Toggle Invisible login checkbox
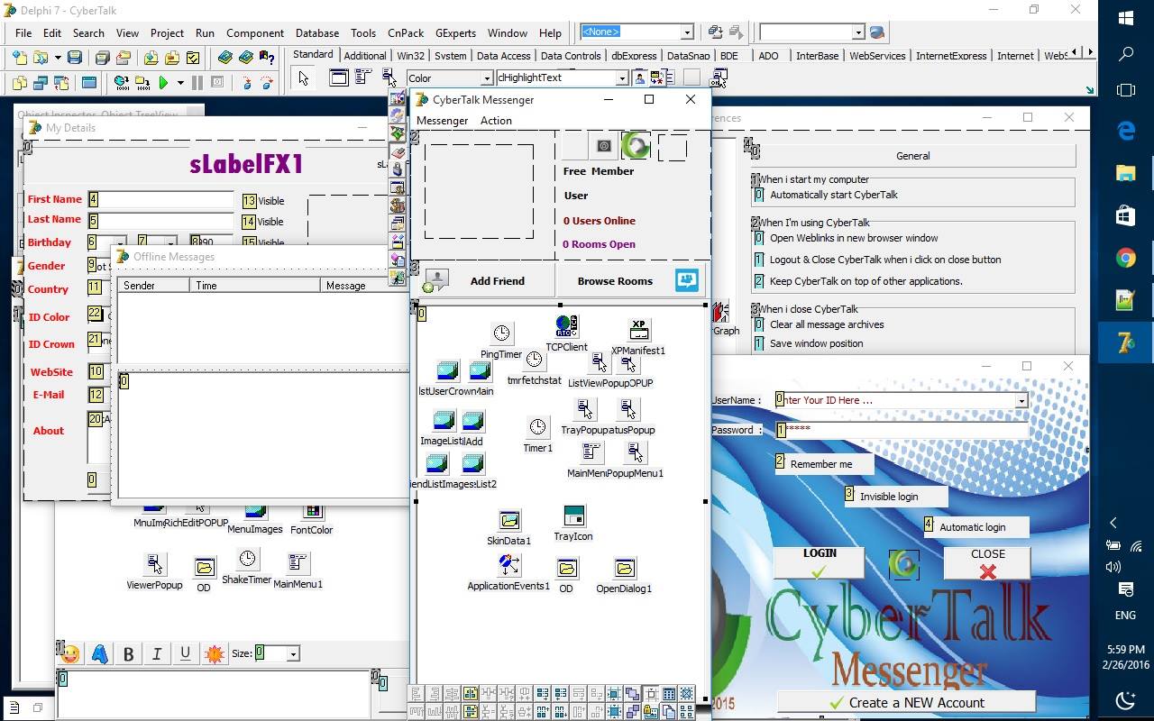Viewport: 1154px width, 721px height. click(849, 494)
